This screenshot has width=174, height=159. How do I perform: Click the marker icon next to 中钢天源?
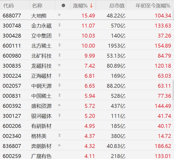60,85
